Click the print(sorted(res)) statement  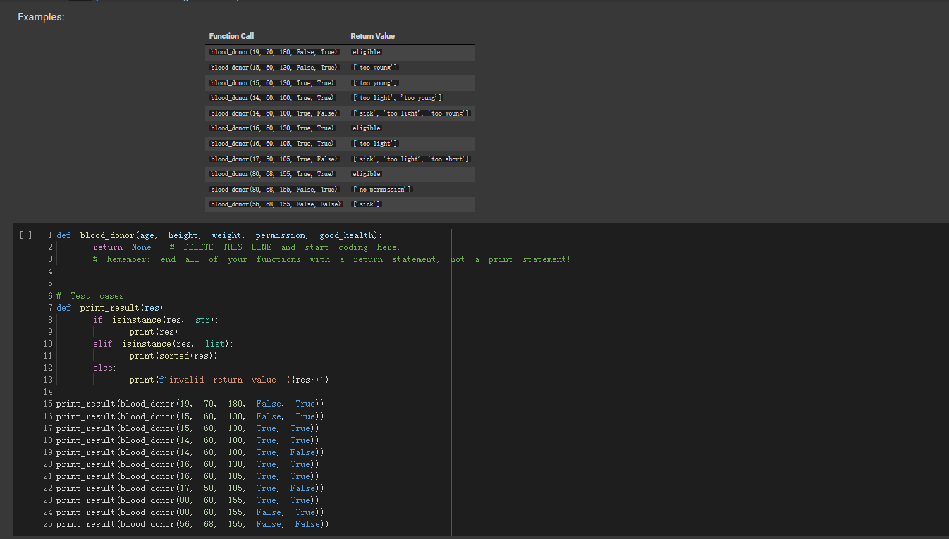173,356
